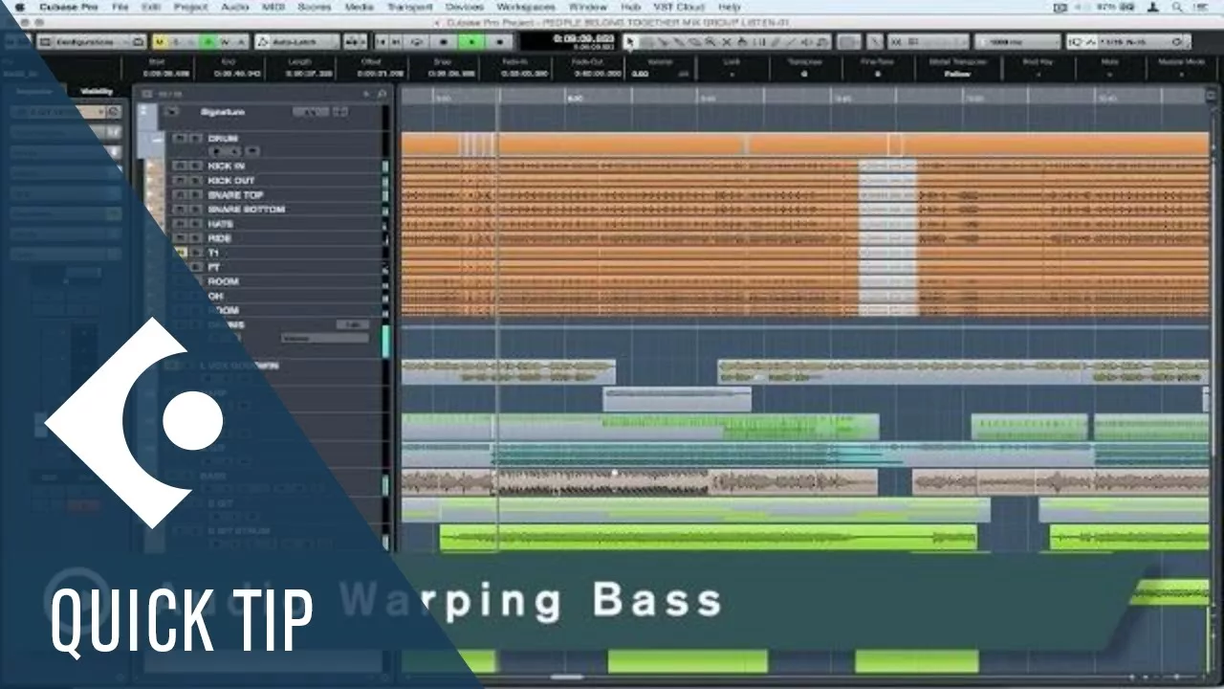Open Spotlight search in menu bar
The image size is (1224, 689).
point(1179,7)
